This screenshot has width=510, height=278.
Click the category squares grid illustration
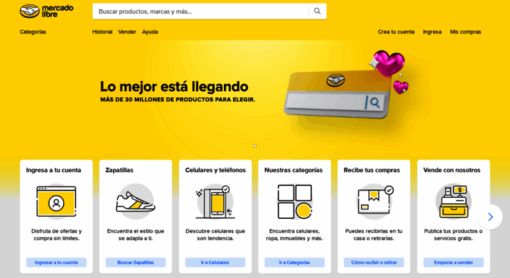coord(295,202)
